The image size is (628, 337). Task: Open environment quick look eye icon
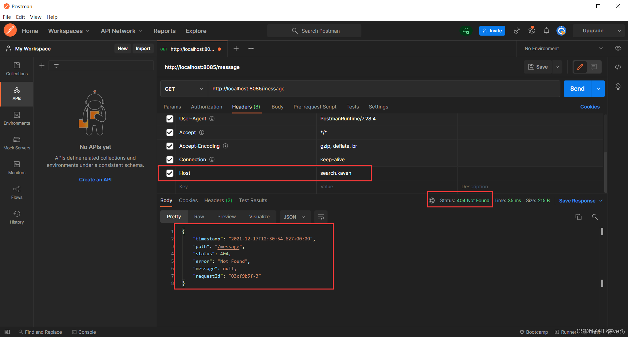(618, 48)
